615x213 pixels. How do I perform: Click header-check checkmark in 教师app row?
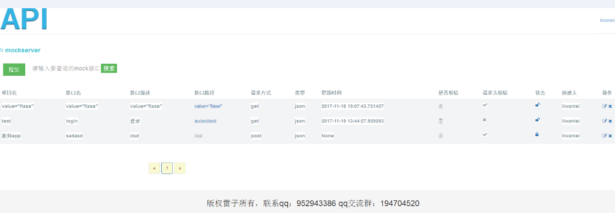[x=485, y=134]
